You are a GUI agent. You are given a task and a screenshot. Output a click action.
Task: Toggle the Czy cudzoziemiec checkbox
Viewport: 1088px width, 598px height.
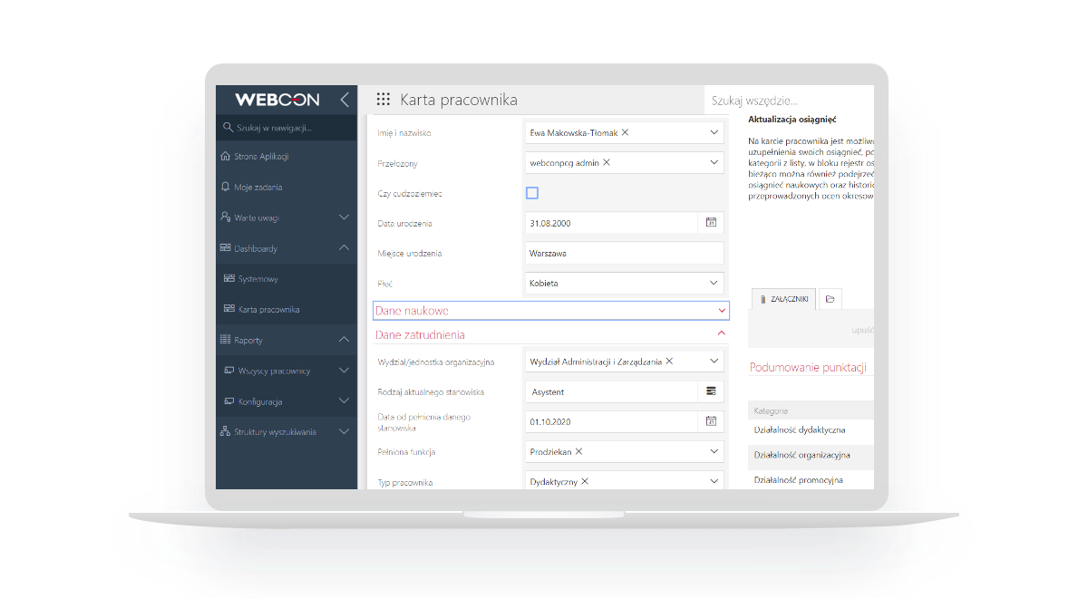[532, 193]
